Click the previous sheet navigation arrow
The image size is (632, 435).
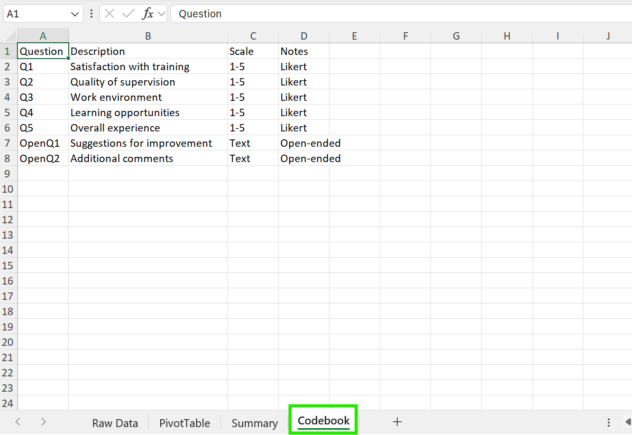pyautogui.click(x=18, y=422)
